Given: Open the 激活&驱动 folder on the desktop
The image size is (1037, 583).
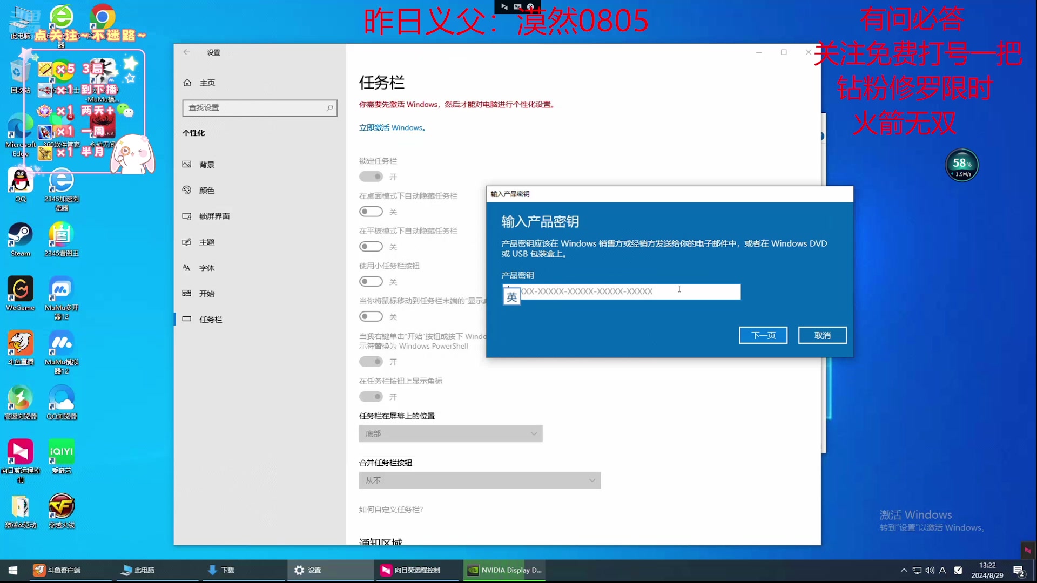Looking at the screenshot, I should coord(21,511).
